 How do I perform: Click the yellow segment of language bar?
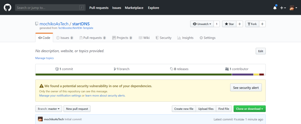click(x=256, y=74)
